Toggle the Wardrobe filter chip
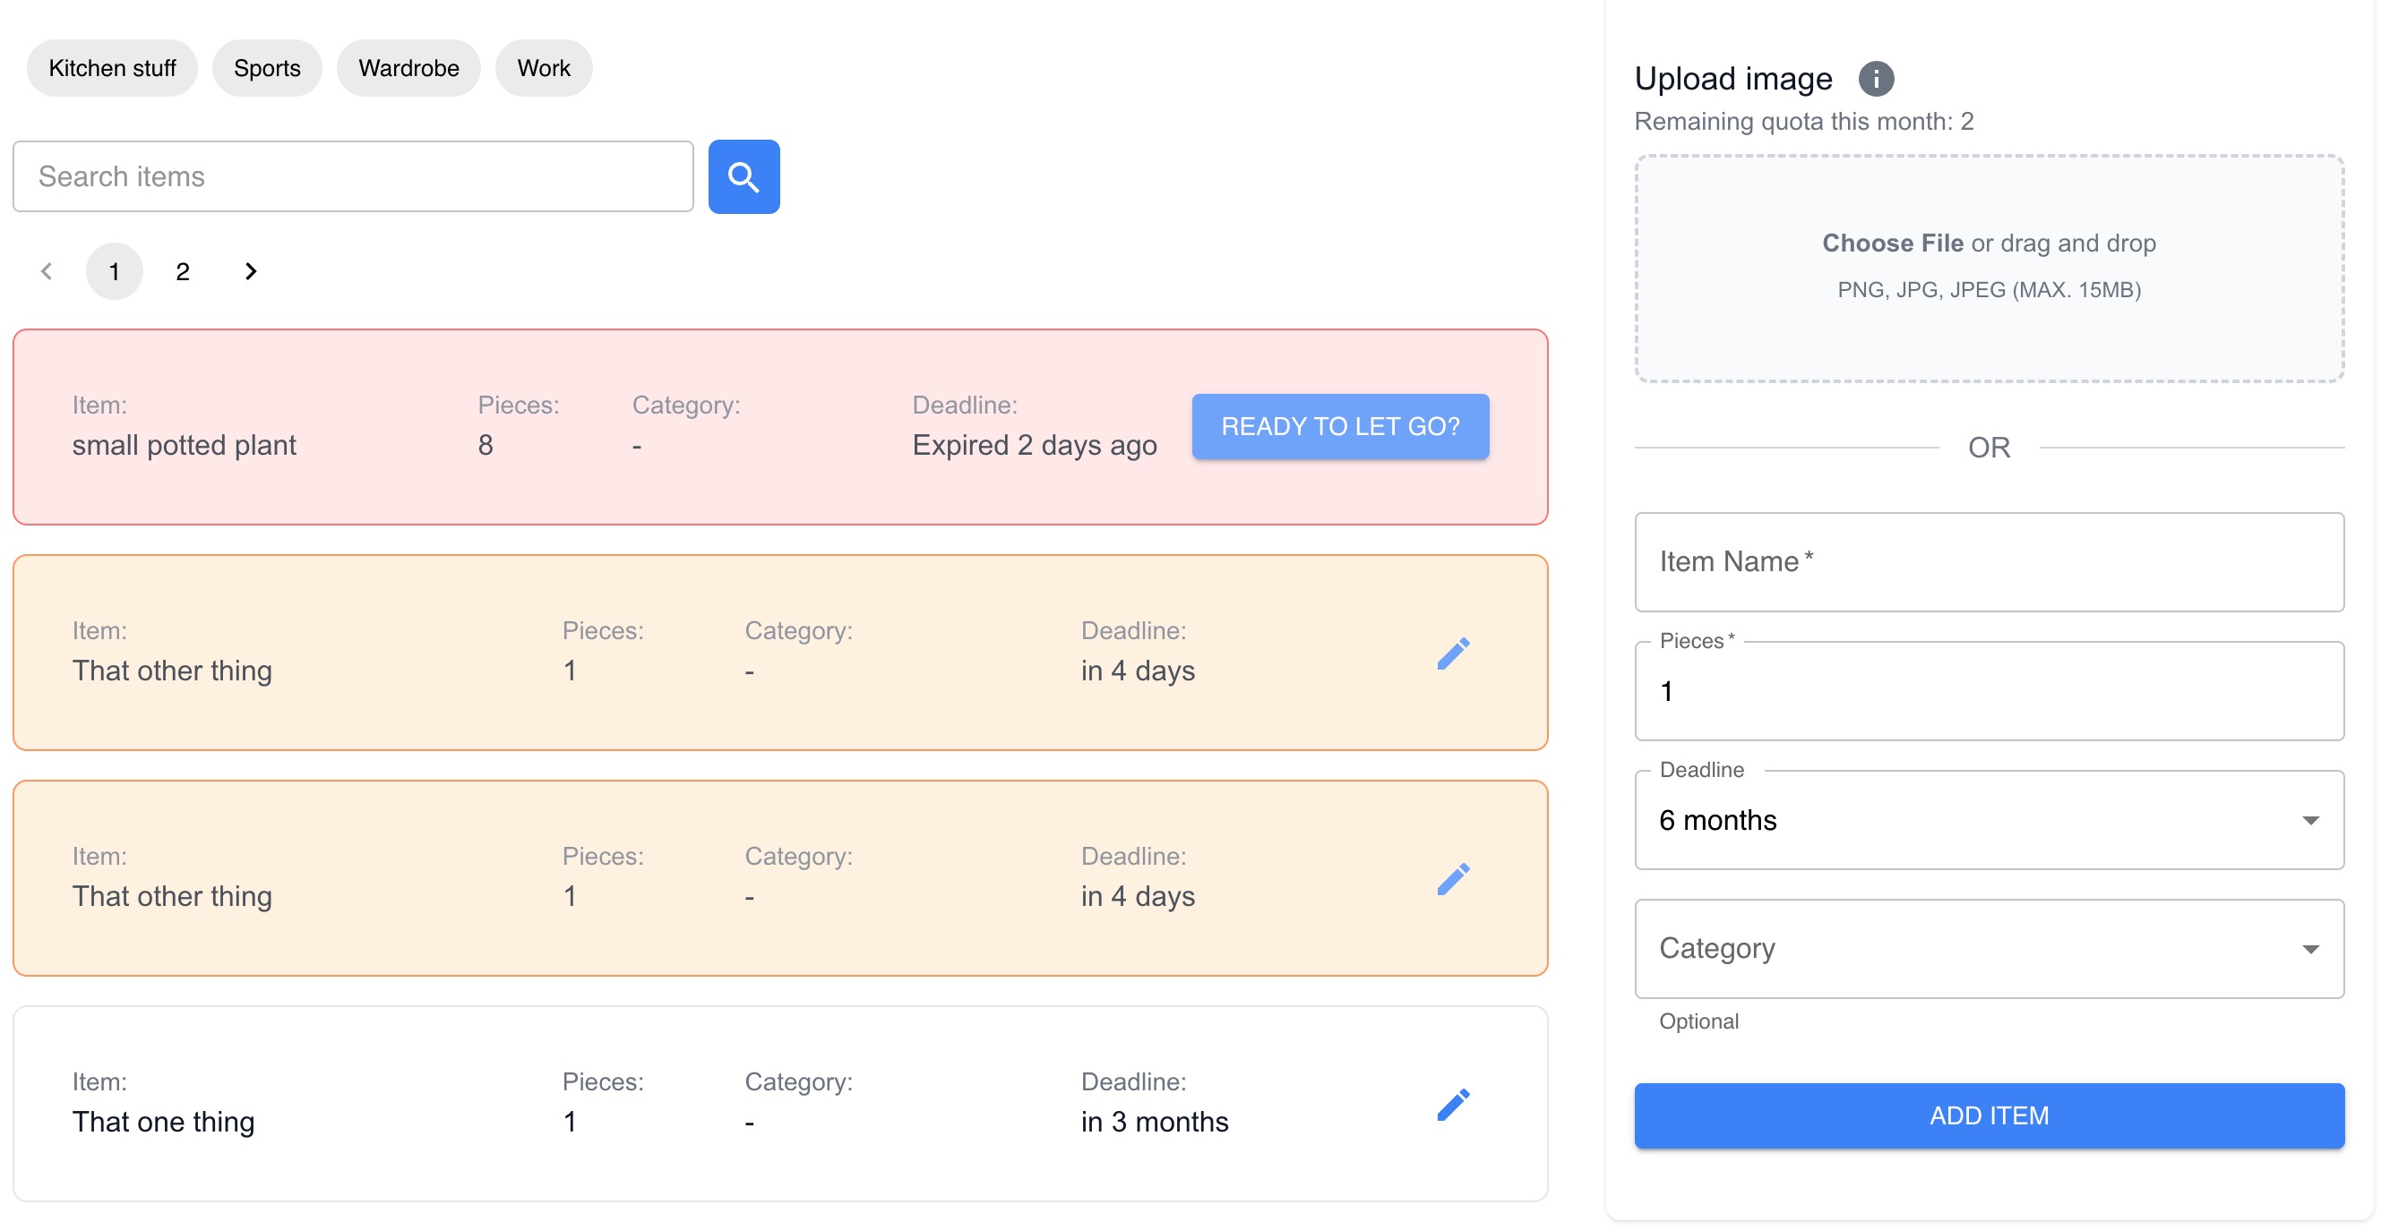The width and height of the screenshot is (2381, 1230). point(408,68)
